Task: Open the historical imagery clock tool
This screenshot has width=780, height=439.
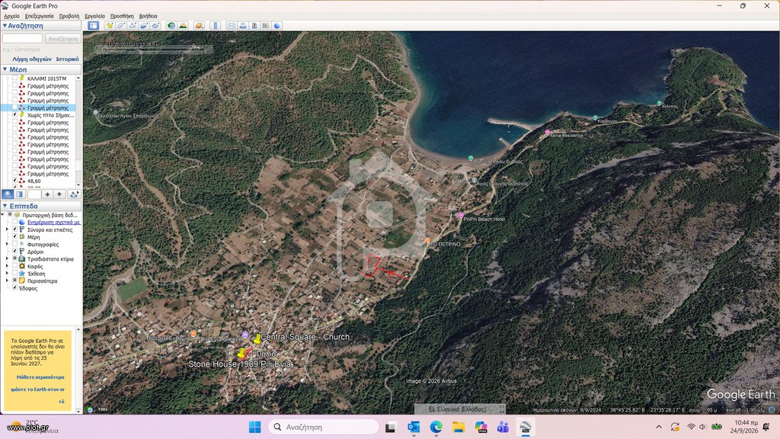Action: (171, 25)
